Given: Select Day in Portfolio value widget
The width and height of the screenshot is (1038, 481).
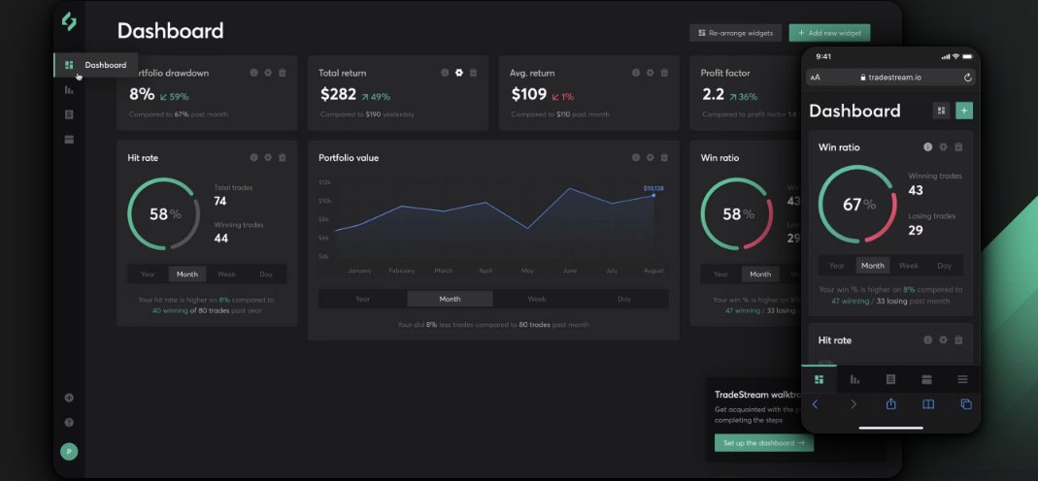Looking at the screenshot, I should tap(624, 300).
